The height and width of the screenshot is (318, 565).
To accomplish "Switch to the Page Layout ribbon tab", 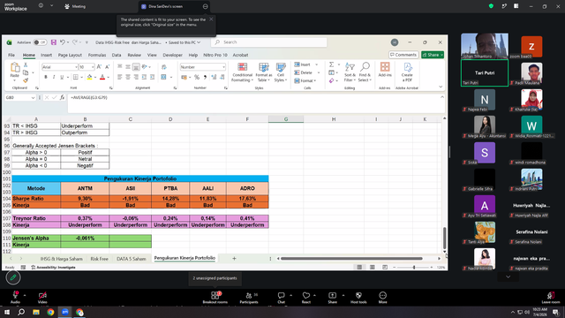I will 70,55.
